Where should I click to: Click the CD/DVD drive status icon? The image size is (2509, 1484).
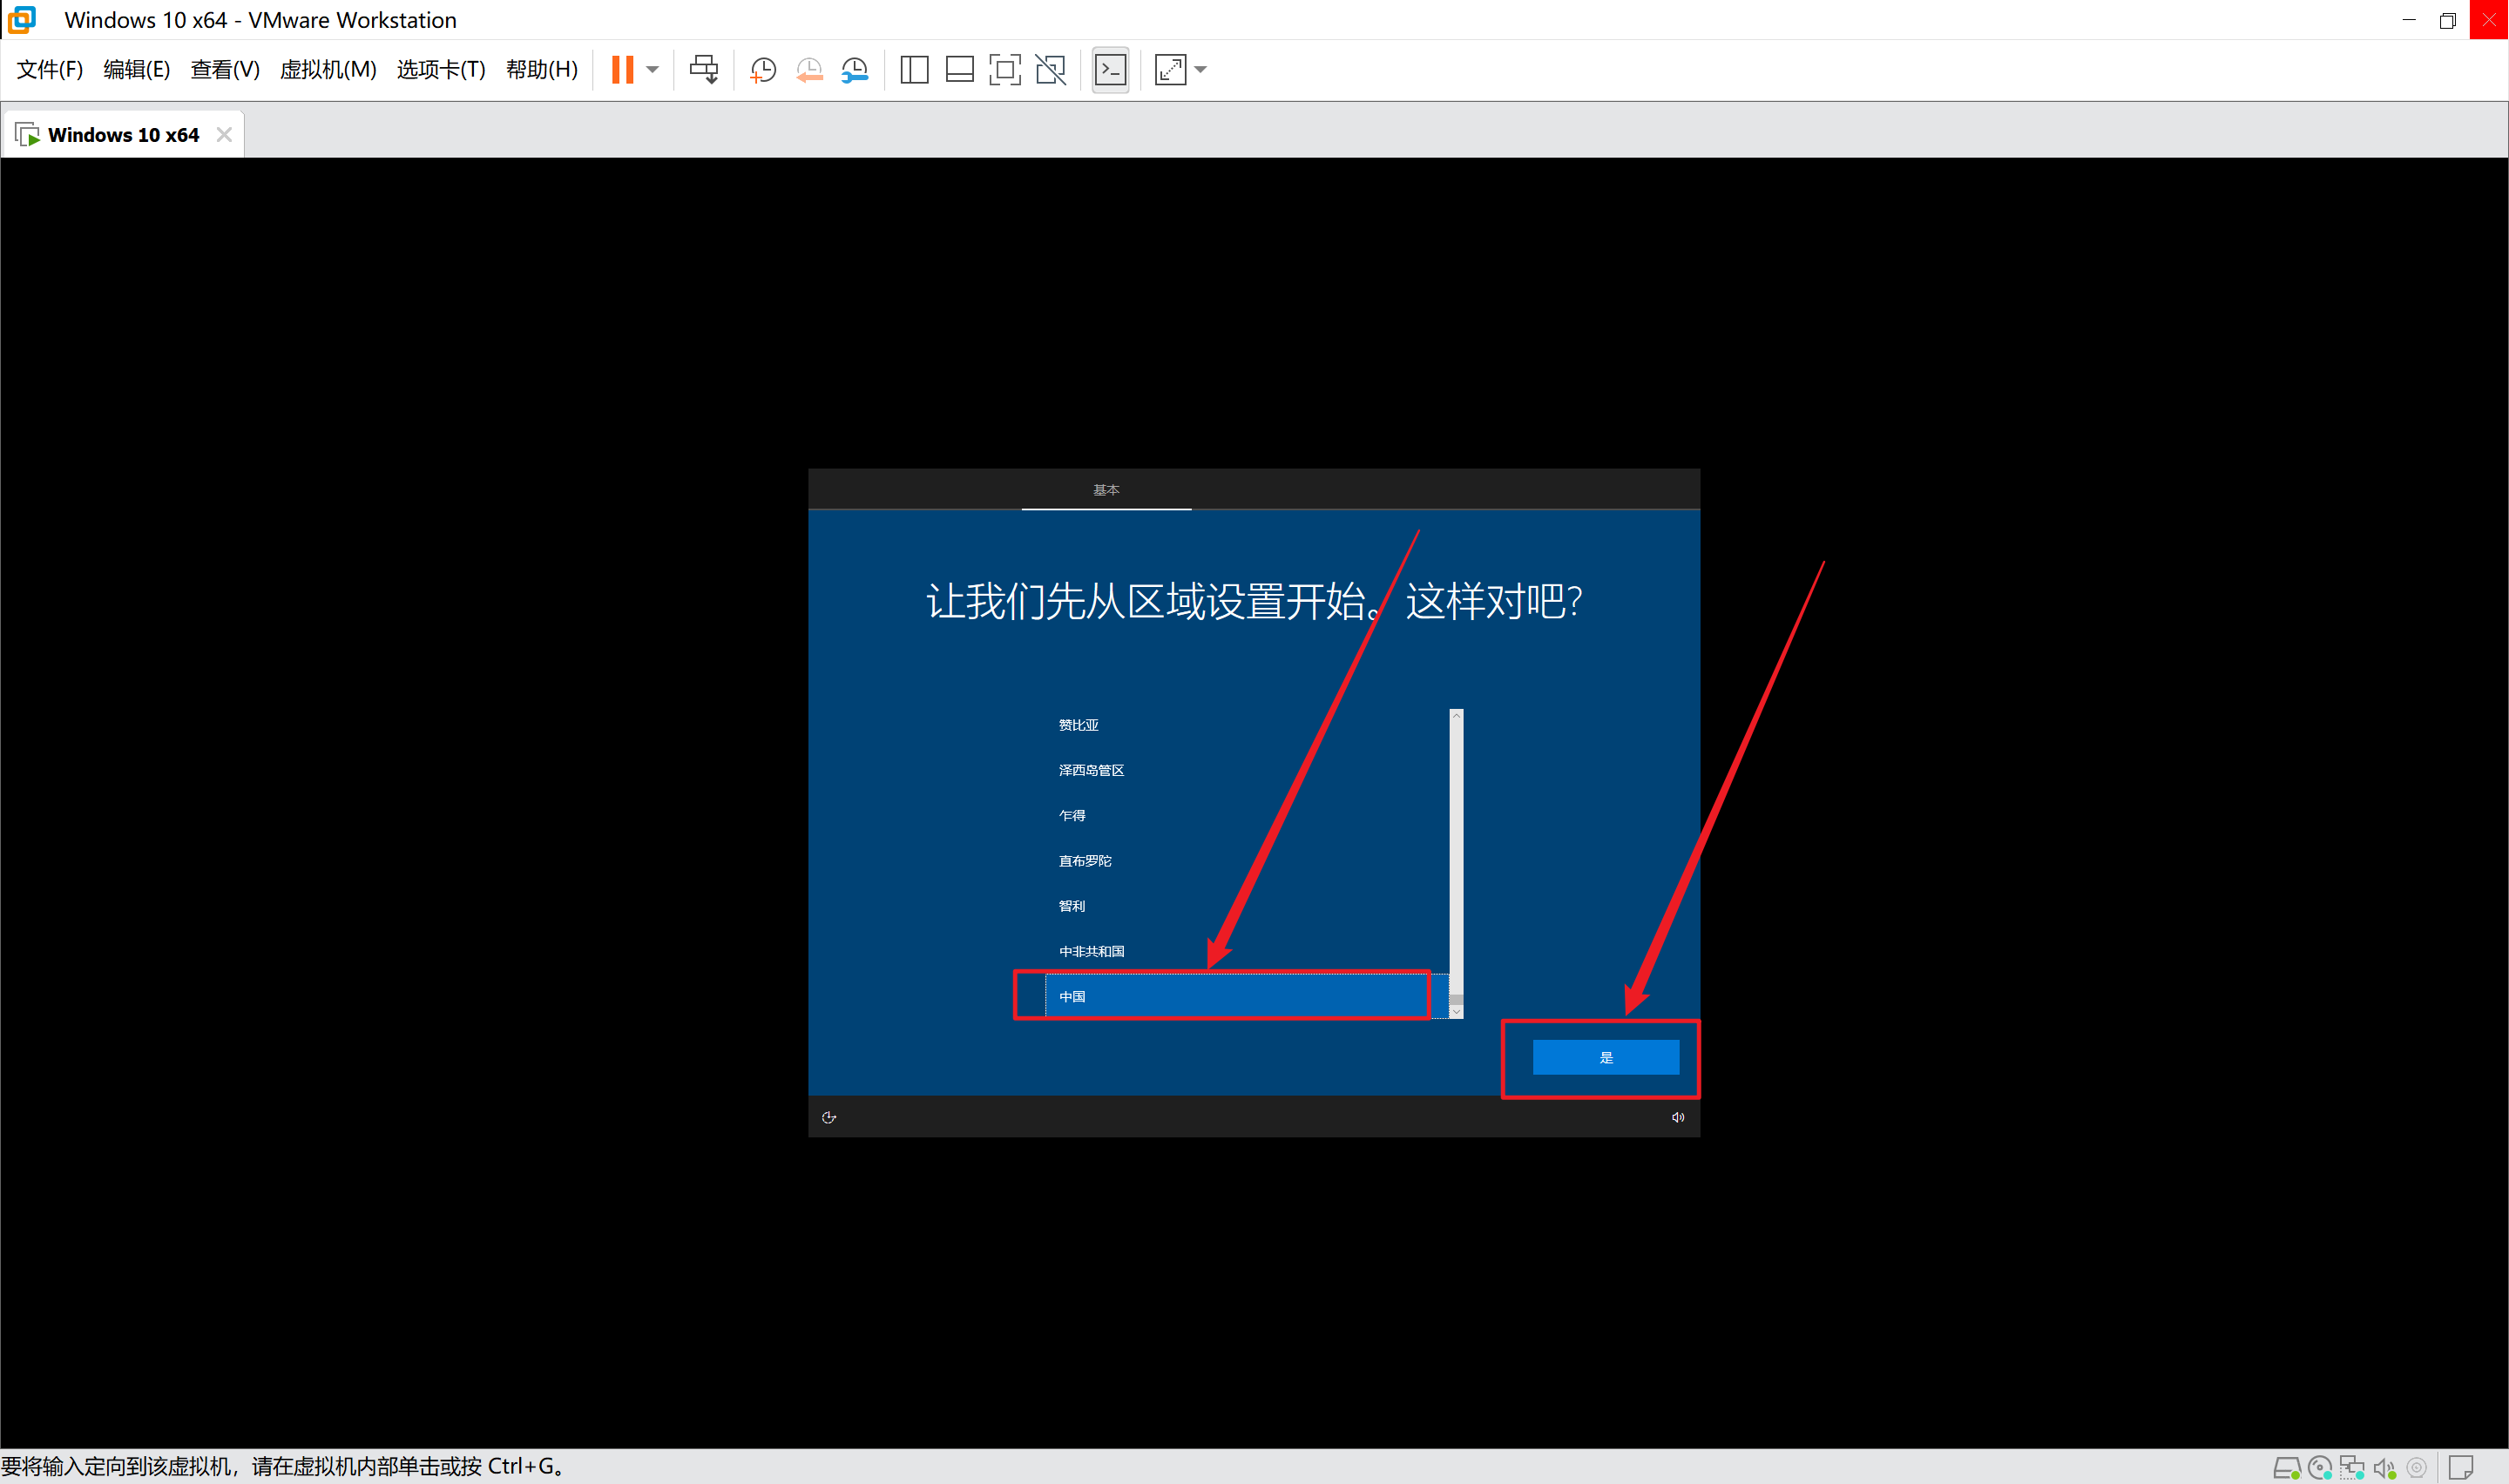tap(2319, 1468)
